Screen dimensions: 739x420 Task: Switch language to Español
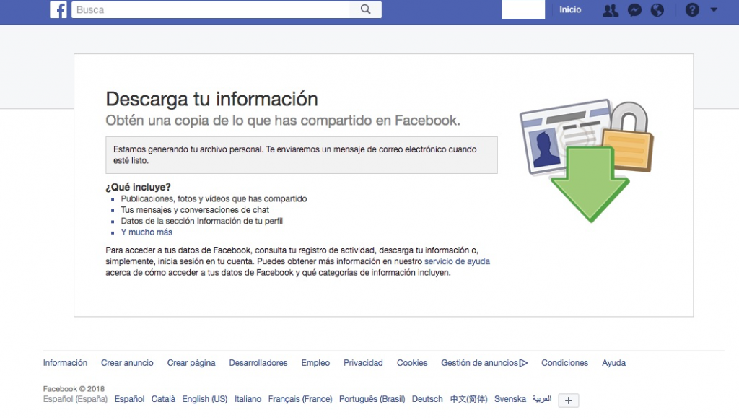coord(129,399)
